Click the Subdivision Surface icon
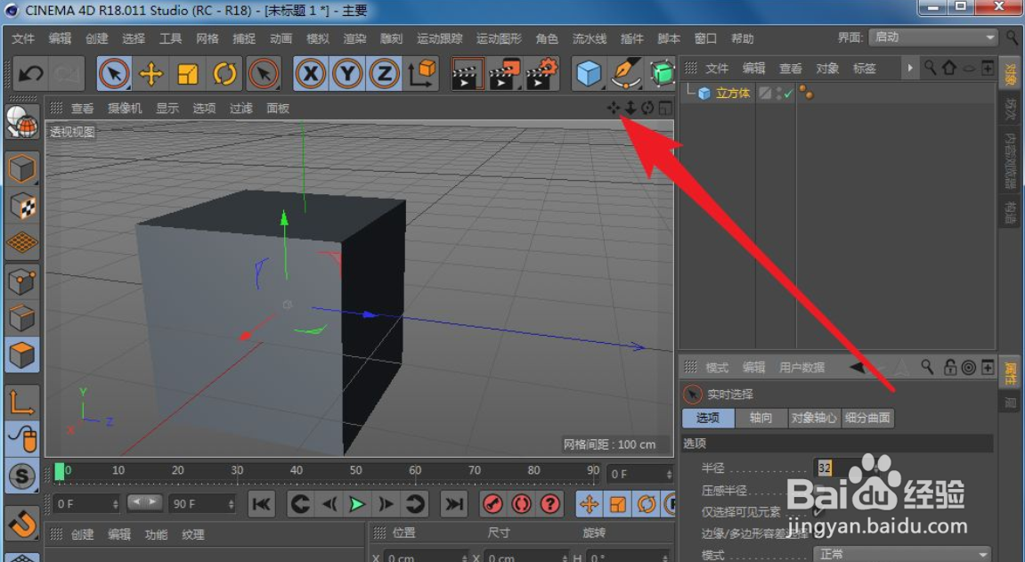This screenshot has width=1025, height=562. point(663,73)
